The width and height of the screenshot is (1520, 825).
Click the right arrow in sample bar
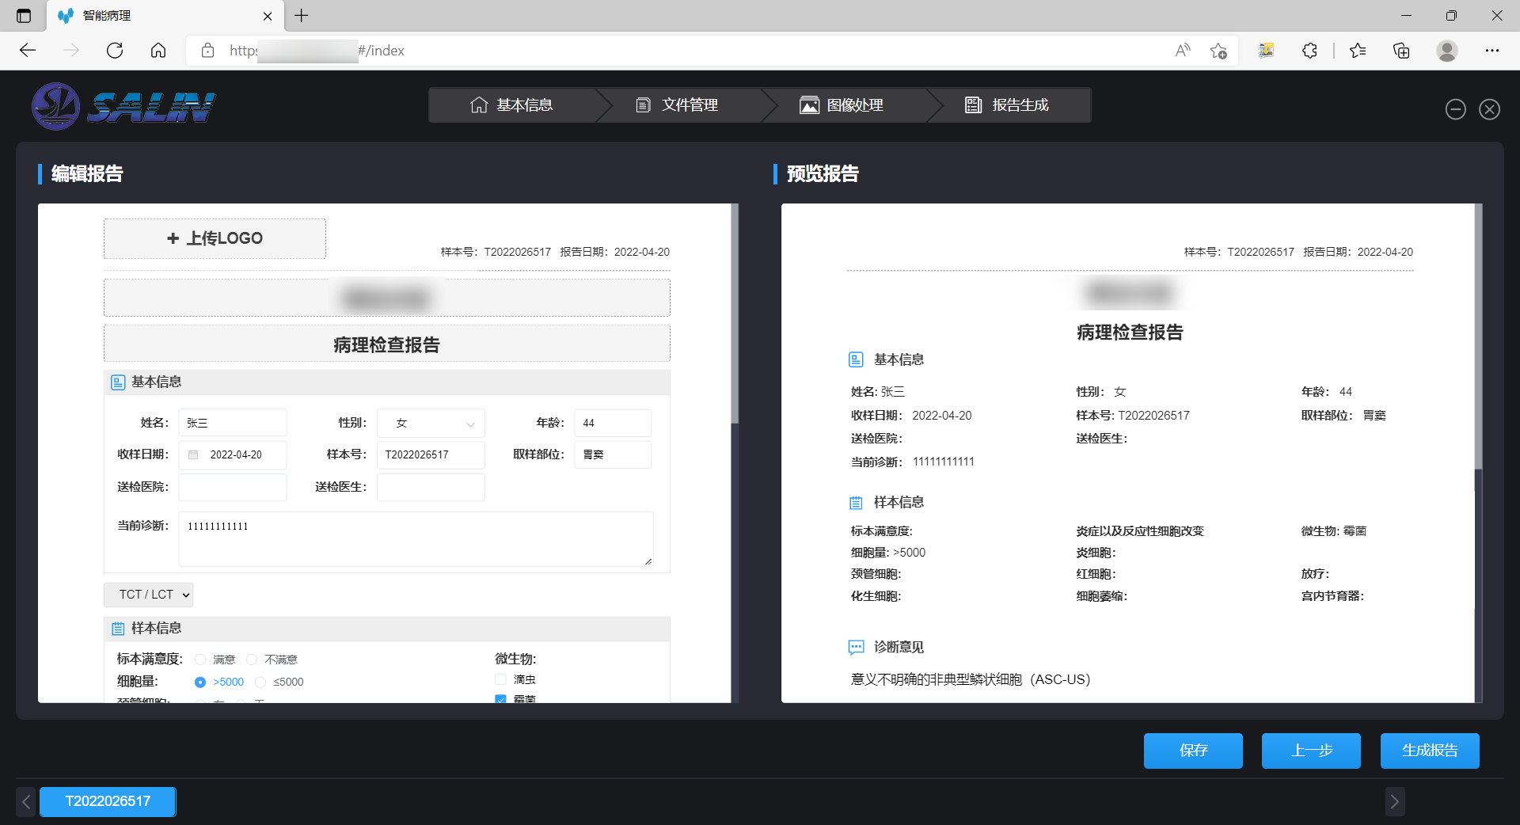1395,802
